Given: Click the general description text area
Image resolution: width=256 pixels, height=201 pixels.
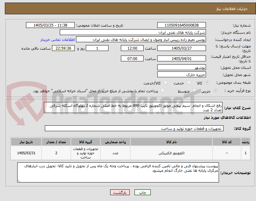Looking at the screenshot, I should pyautogui.click(x=133, y=108).
